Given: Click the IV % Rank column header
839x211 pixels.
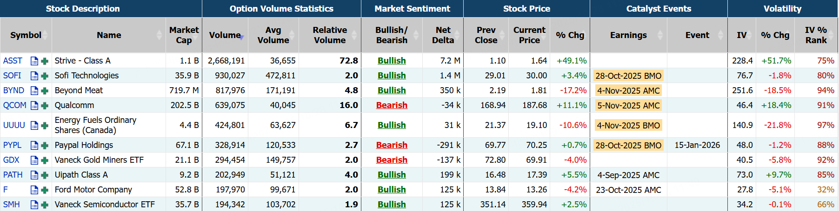Looking at the screenshot, I should point(816,35).
